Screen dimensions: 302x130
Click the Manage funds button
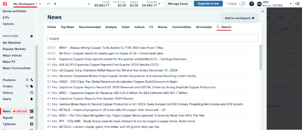178,4
